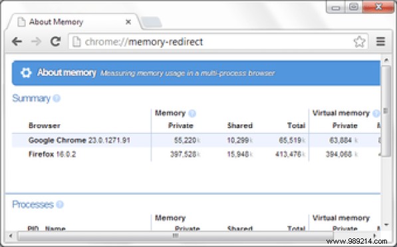Focus the chrome://memory-redirect address bar
This screenshot has height=247, width=397.
tap(217, 42)
